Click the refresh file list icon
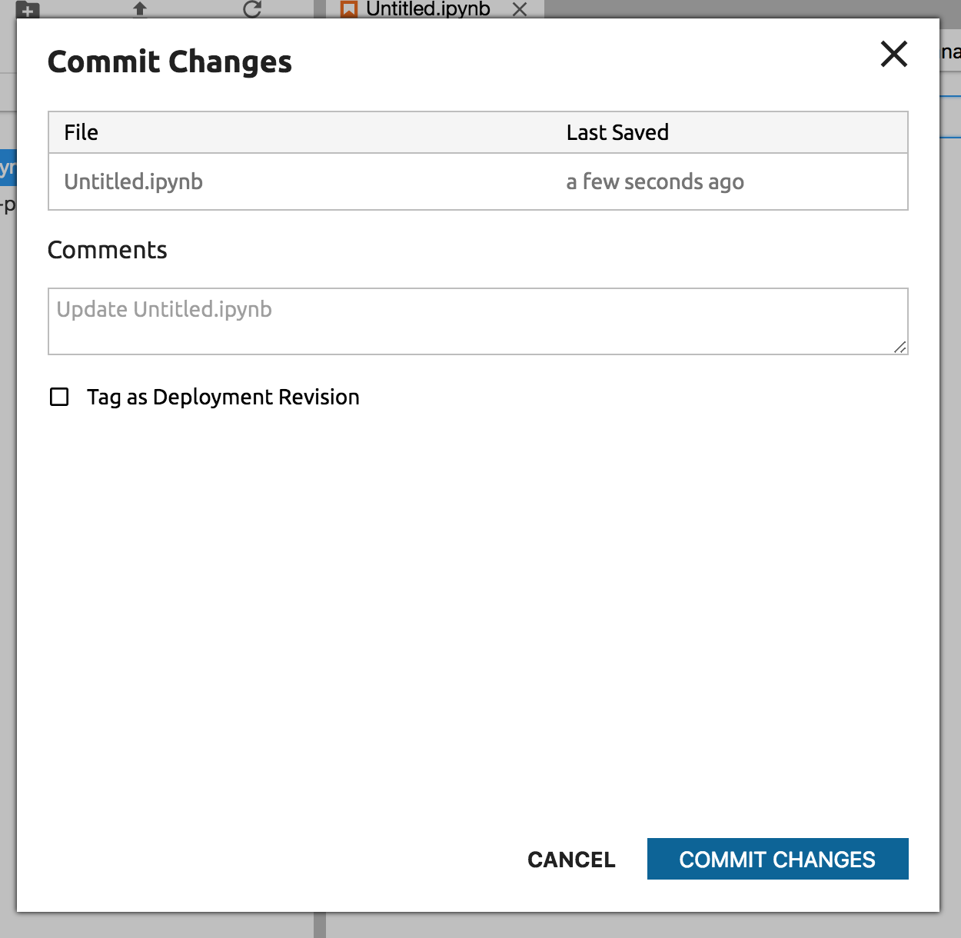This screenshot has height=938, width=961. coord(251,9)
